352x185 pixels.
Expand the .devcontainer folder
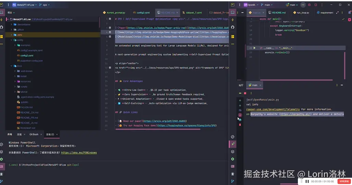click(x=11, y=24)
